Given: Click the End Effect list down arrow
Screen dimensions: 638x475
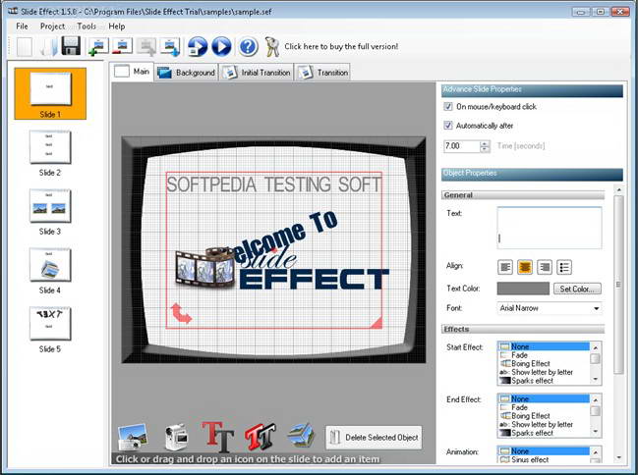Looking at the screenshot, I should [596, 432].
